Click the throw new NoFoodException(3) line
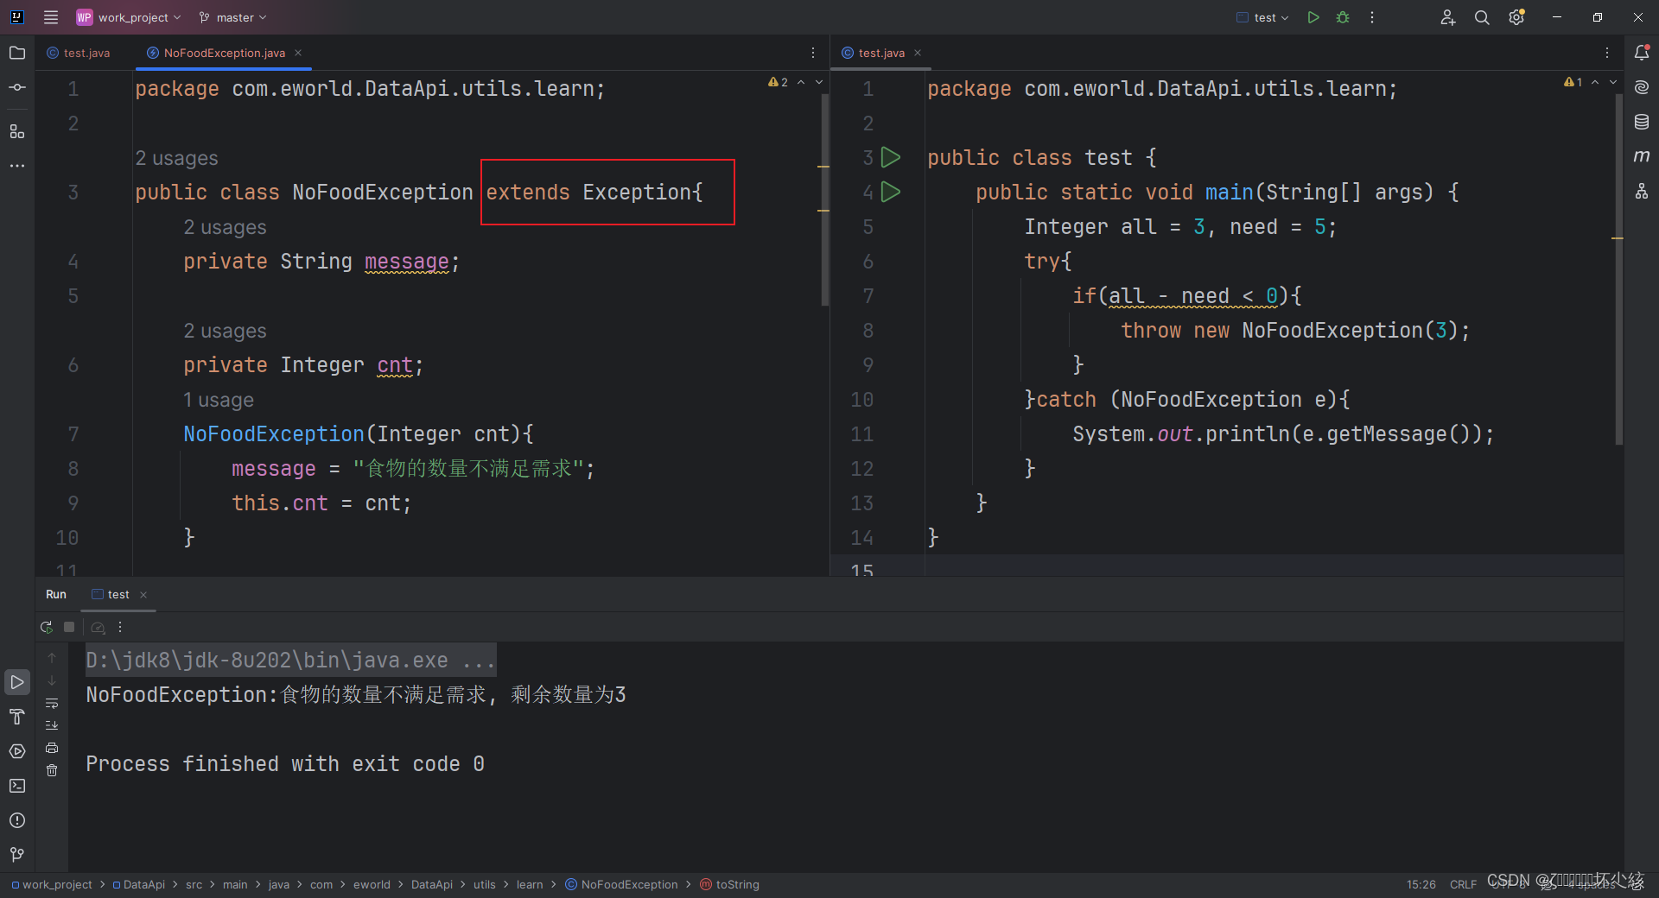The width and height of the screenshot is (1659, 898). pos(1295,330)
